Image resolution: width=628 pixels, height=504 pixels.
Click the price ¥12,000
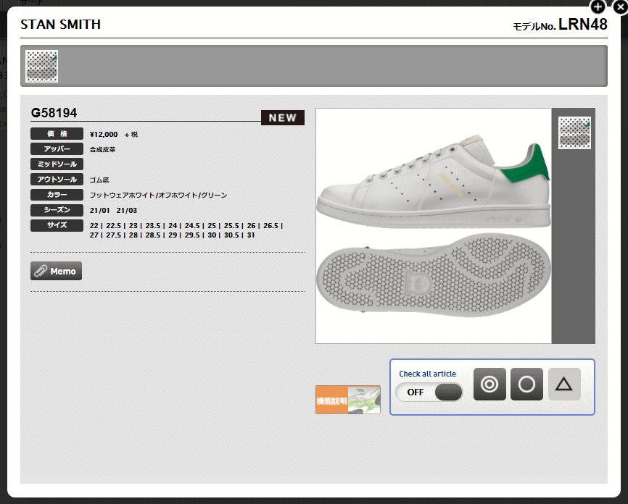coord(104,135)
